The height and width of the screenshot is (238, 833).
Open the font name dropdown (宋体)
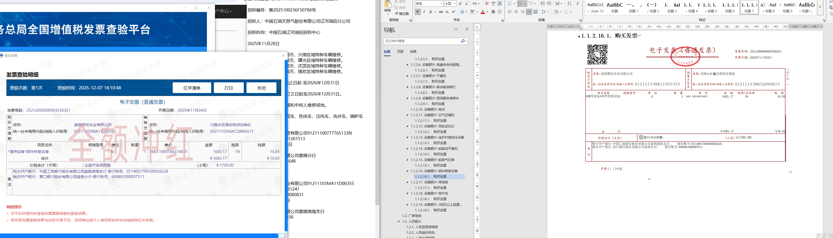[x=441, y=3]
